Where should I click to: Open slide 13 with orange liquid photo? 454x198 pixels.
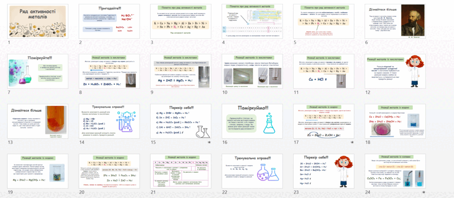pyautogui.click(x=38, y=121)
